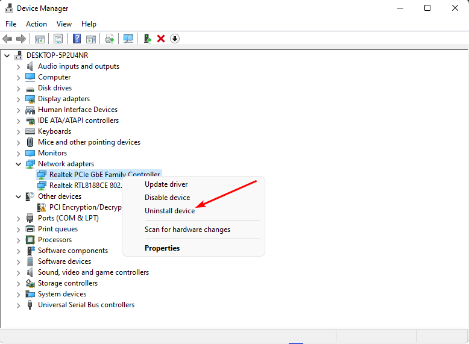Image resolution: width=469 pixels, height=344 pixels.
Task: Click the Print queues printer icon
Action: pyautogui.click(x=30, y=229)
